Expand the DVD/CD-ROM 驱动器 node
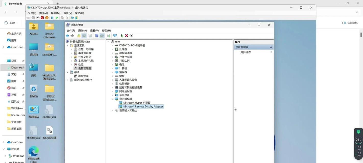Viewport: 363px width, 163px height. pyautogui.click(x=112, y=46)
